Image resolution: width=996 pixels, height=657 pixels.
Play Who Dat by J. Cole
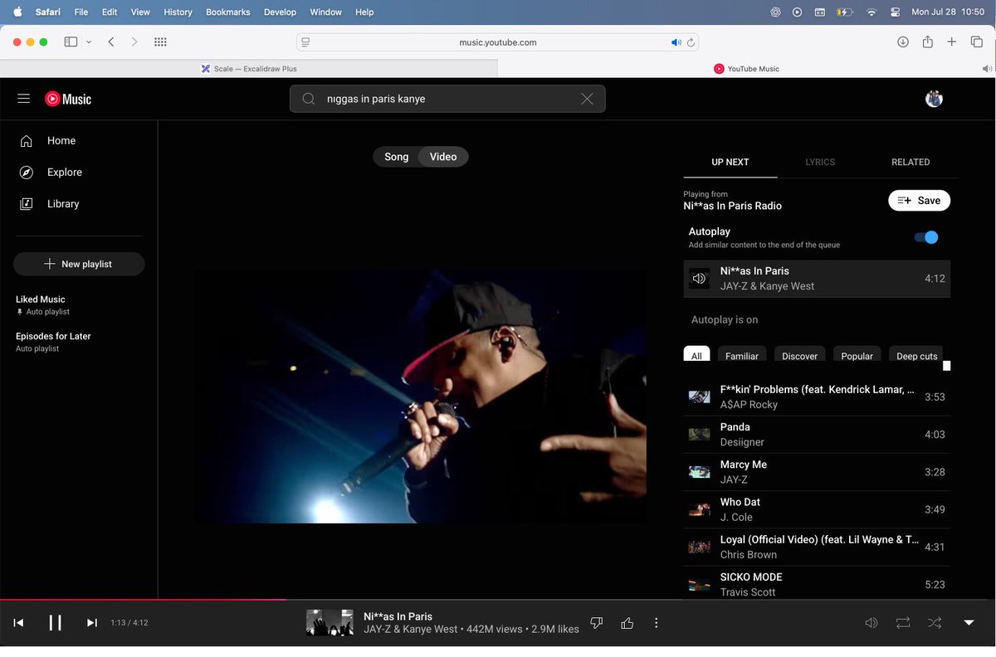point(817,509)
